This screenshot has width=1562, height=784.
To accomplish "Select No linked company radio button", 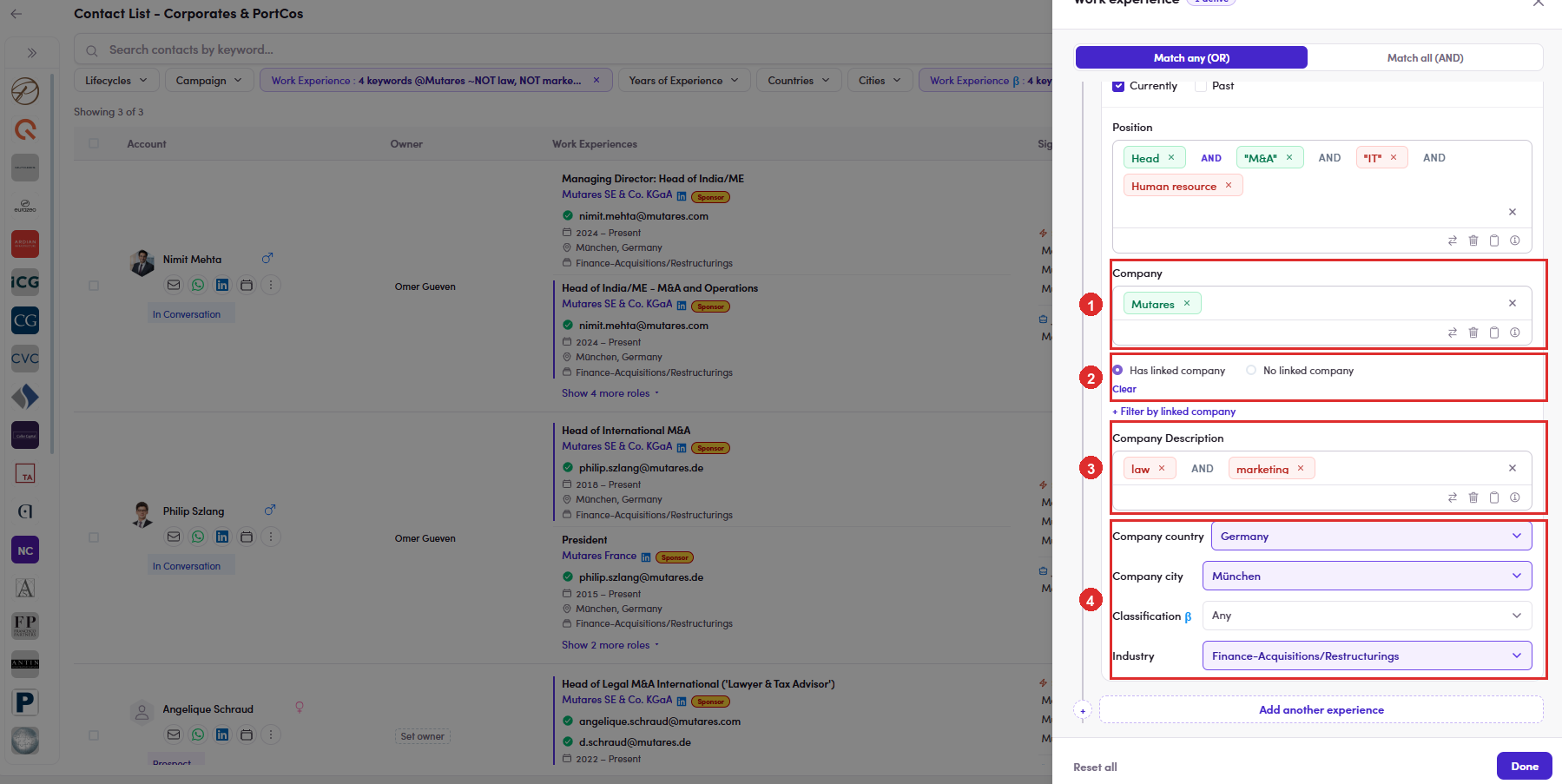I will click(x=1251, y=370).
